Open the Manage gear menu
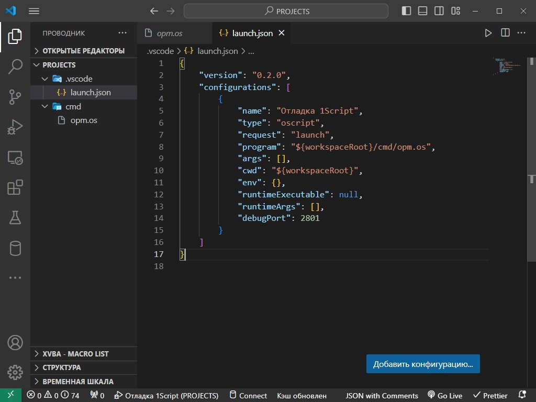This screenshot has height=402, width=536. coord(15,372)
